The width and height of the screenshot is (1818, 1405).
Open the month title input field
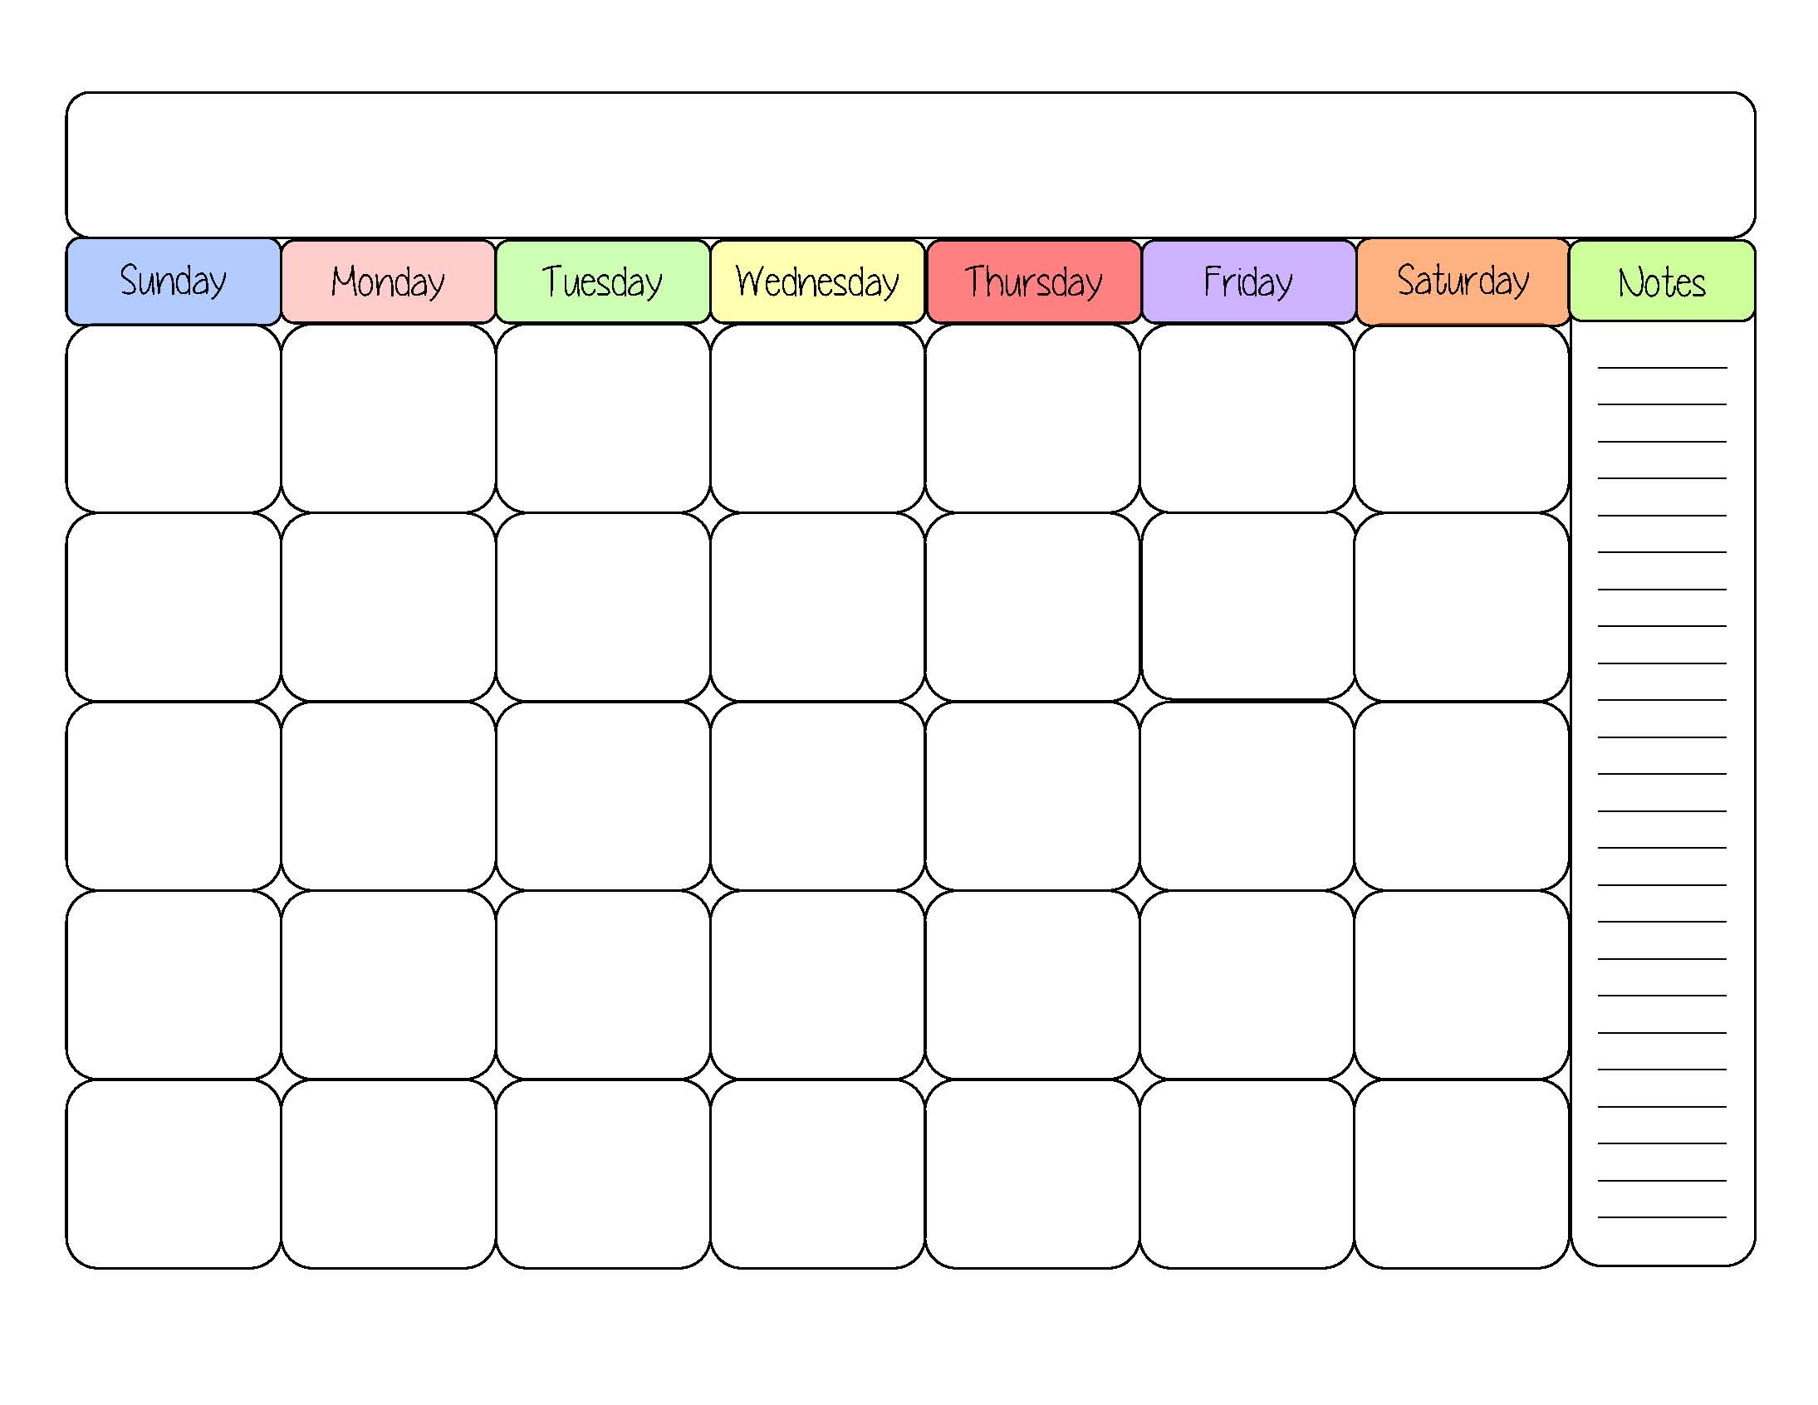click(x=909, y=159)
